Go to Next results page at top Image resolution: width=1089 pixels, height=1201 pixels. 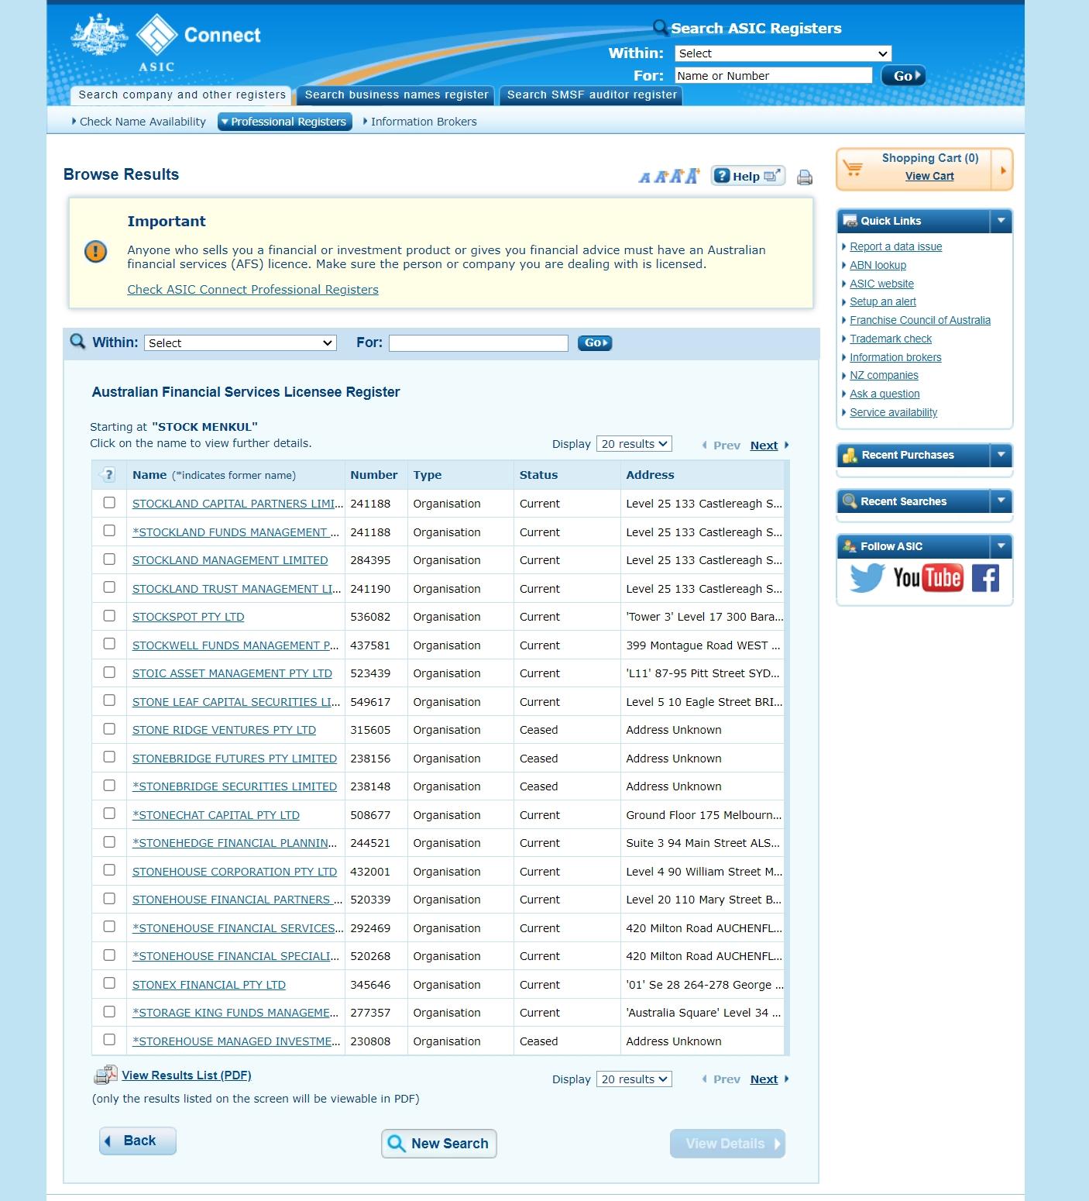pos(764,446)
